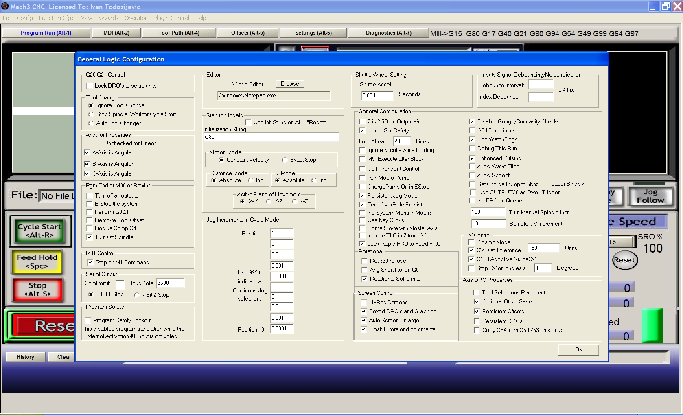
Task: Select the X-Z active plane
Action: pos(294,202)
